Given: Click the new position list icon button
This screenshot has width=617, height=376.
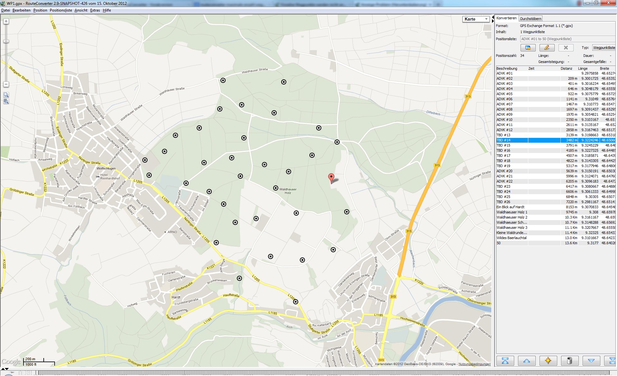Looking at the screenshot, I should point(528,48).
